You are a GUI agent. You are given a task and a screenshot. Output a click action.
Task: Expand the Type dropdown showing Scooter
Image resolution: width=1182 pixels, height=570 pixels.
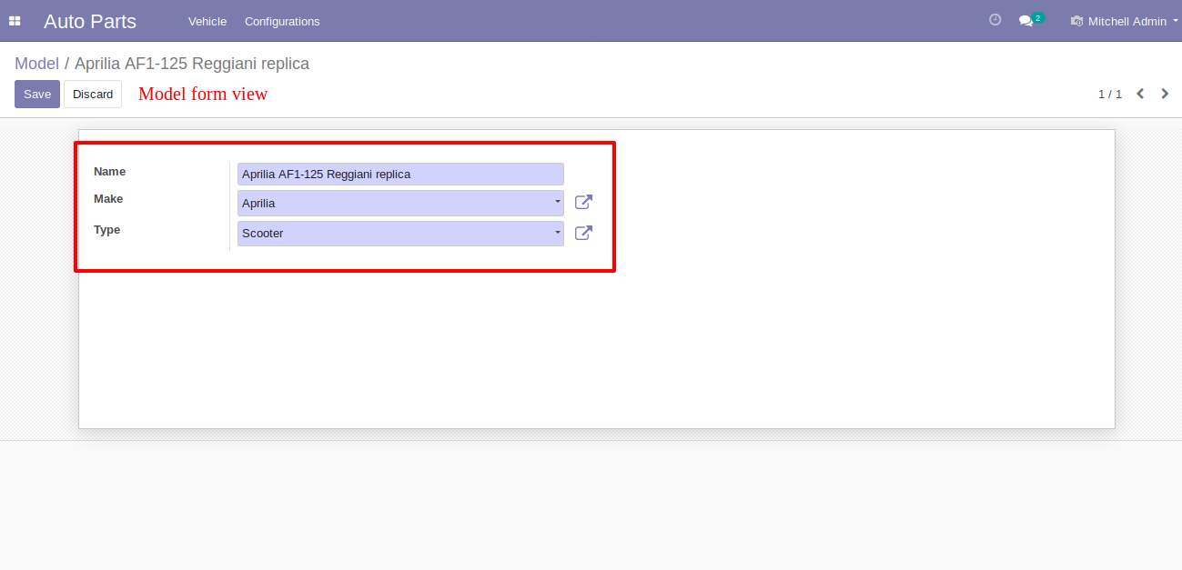click(x=400, y=234)
